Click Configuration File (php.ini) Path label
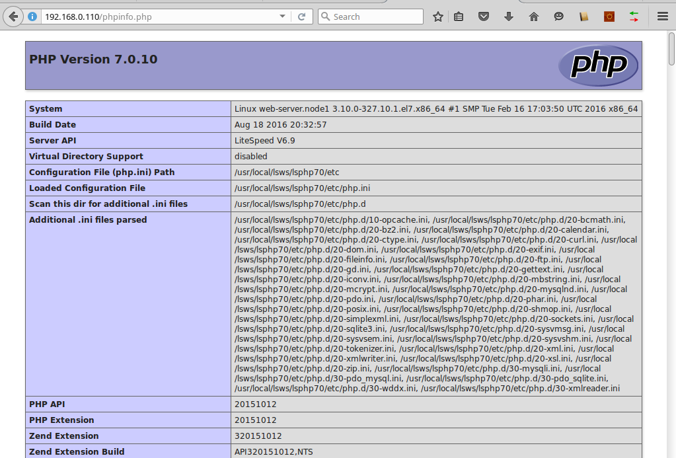This screenshot has width=676, height=458. click(x=102, y=172)
